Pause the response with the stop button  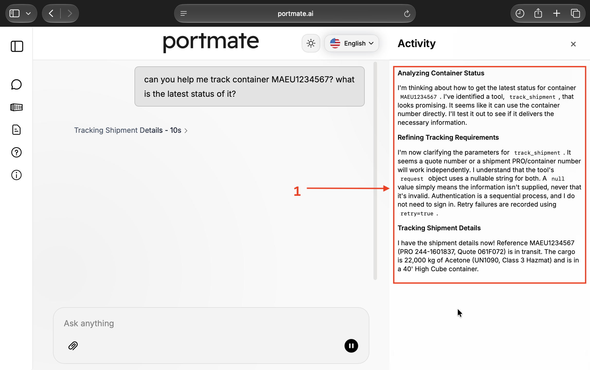[x=351, y=346]
